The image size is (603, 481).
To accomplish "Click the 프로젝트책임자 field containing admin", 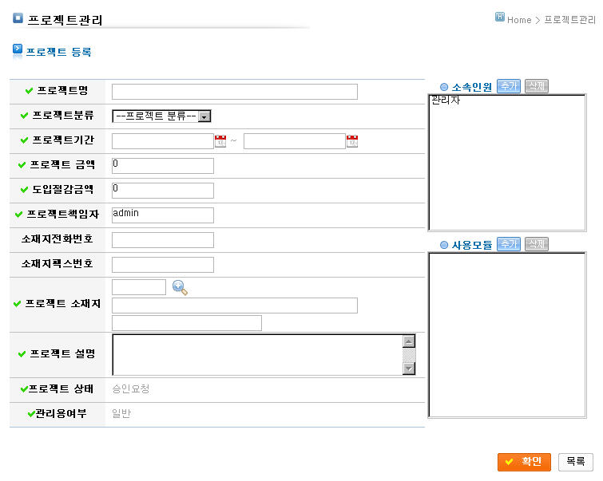I will [163, 215].
